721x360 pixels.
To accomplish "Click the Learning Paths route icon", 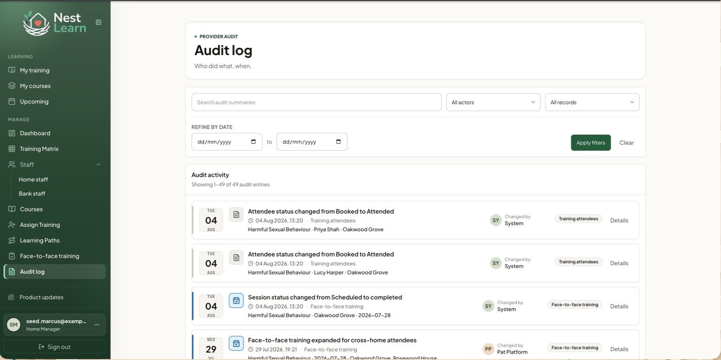I will click(12, 240).
